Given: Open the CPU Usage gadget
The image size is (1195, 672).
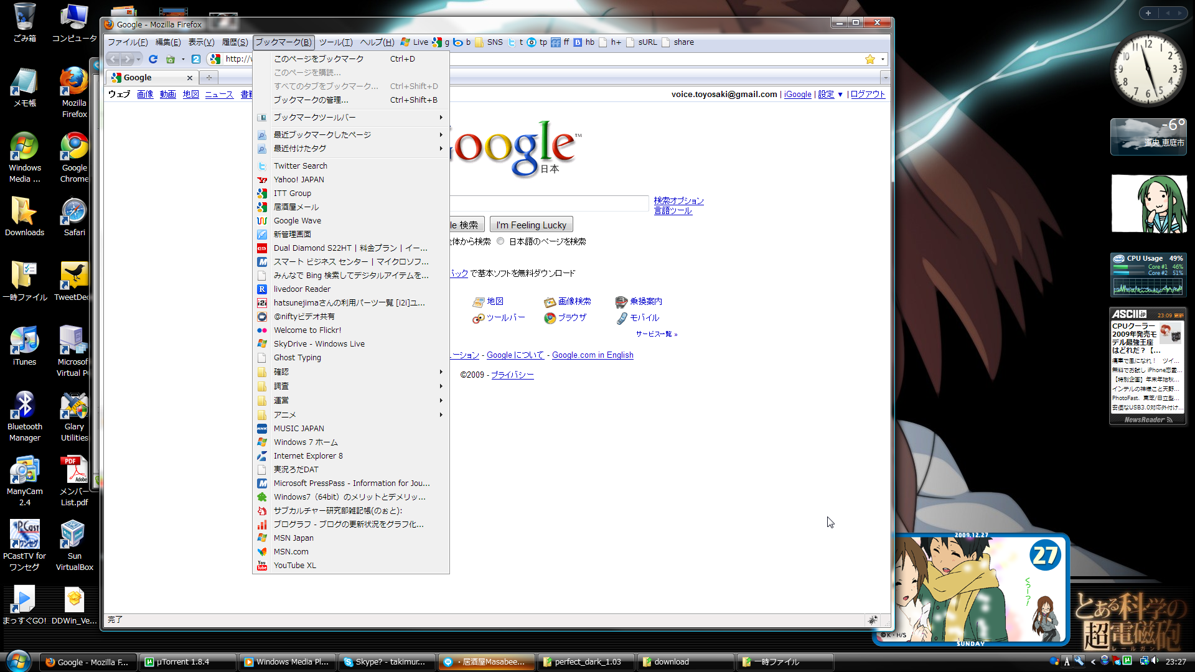Looking at the screenshot, I should (1148, 274).
